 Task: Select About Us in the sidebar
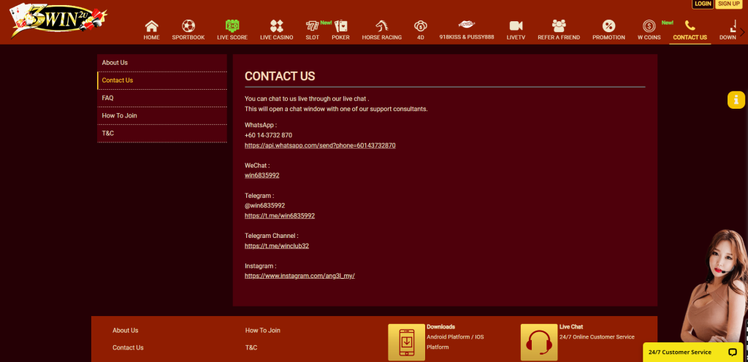[x=161, y=63]
